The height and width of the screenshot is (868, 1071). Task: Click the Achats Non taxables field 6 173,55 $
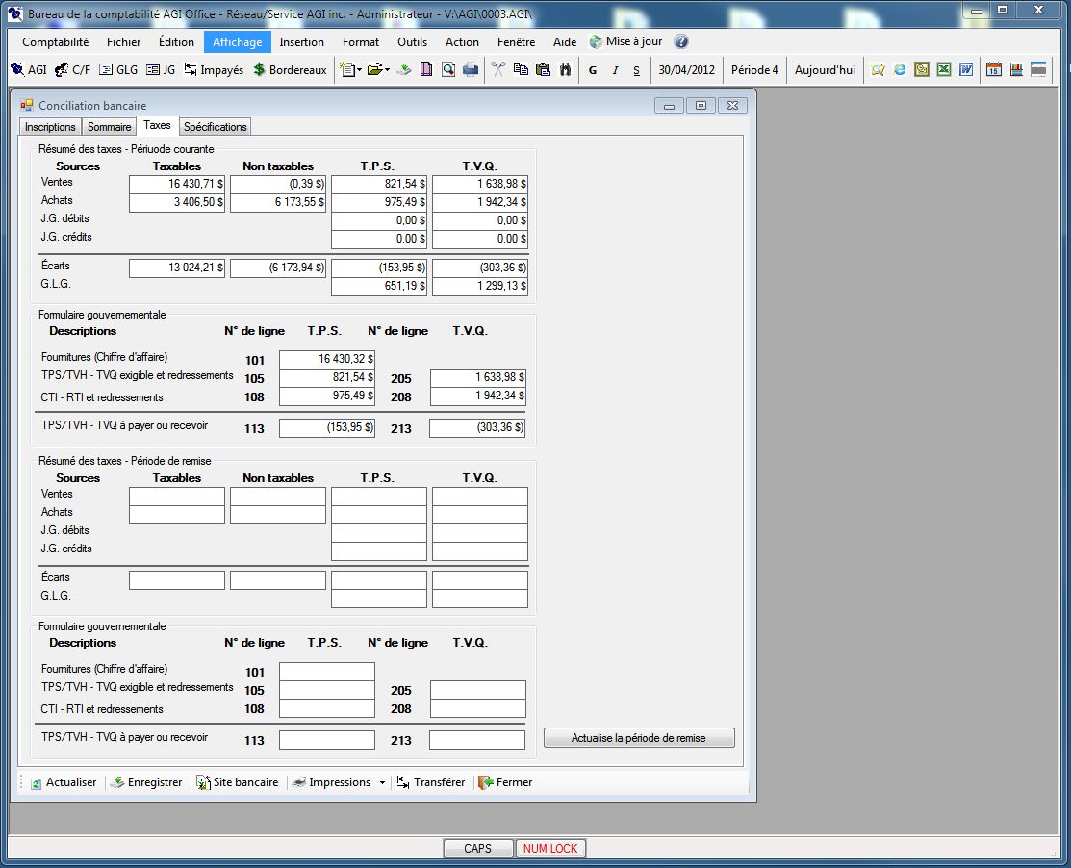pos(278,203)
